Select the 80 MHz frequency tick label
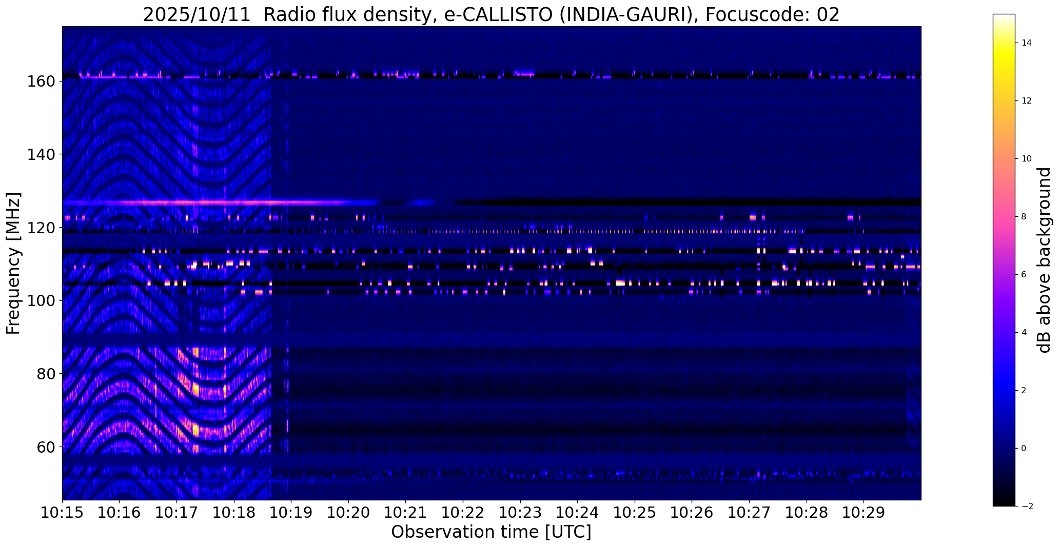The image size is (1060, 547). 47,374
